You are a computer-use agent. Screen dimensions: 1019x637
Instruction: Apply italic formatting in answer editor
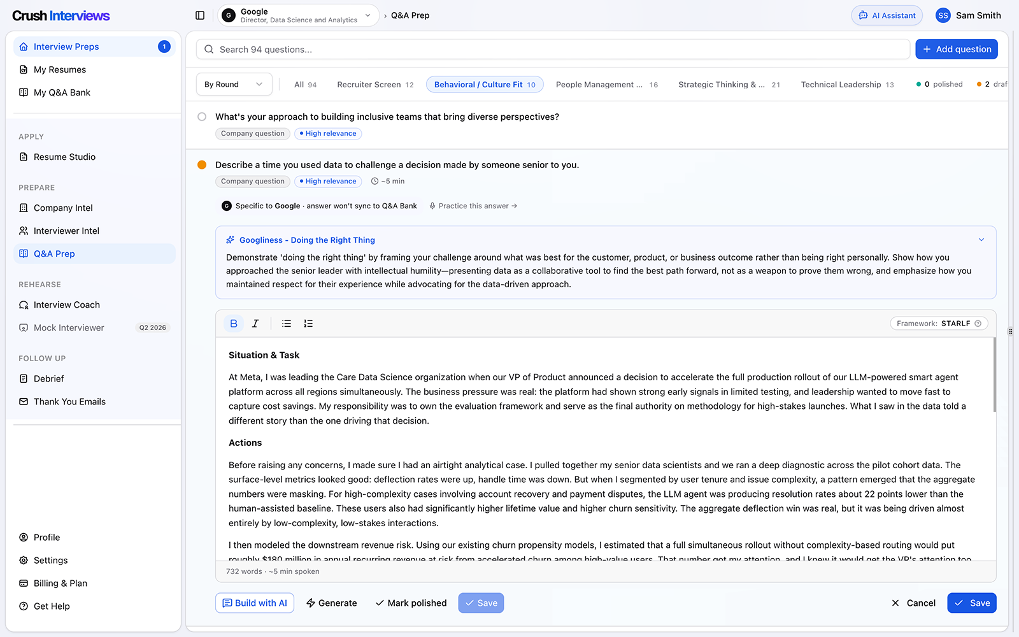coord(255,324)
